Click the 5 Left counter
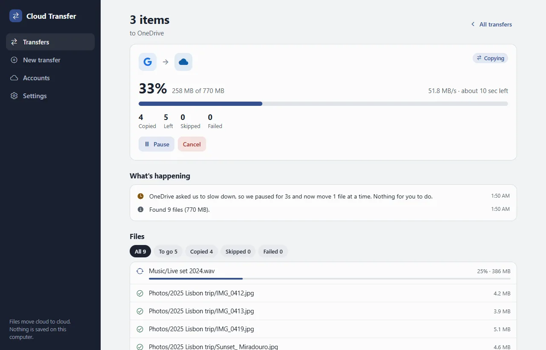 [168, 121]
